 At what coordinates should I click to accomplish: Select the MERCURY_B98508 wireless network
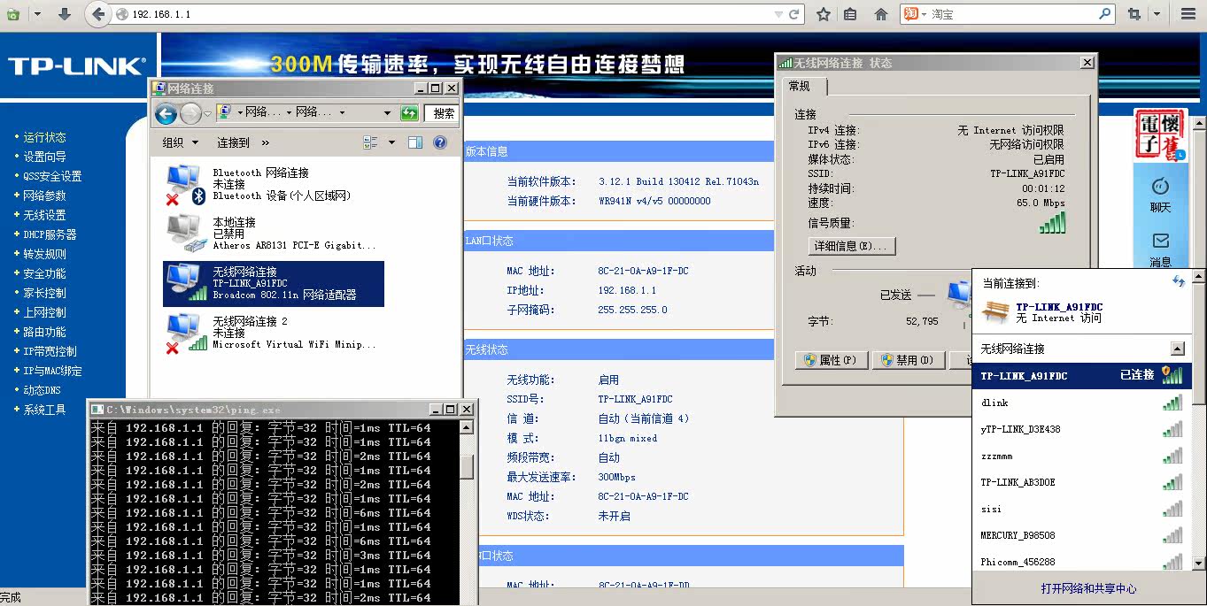coord(1082,535)
